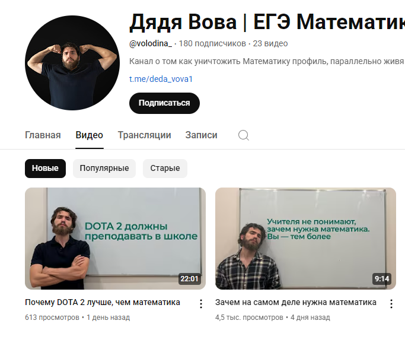Switch to the Видео tab
The width and height of the screenshot is (405, 346).
[x=90, y=135]
